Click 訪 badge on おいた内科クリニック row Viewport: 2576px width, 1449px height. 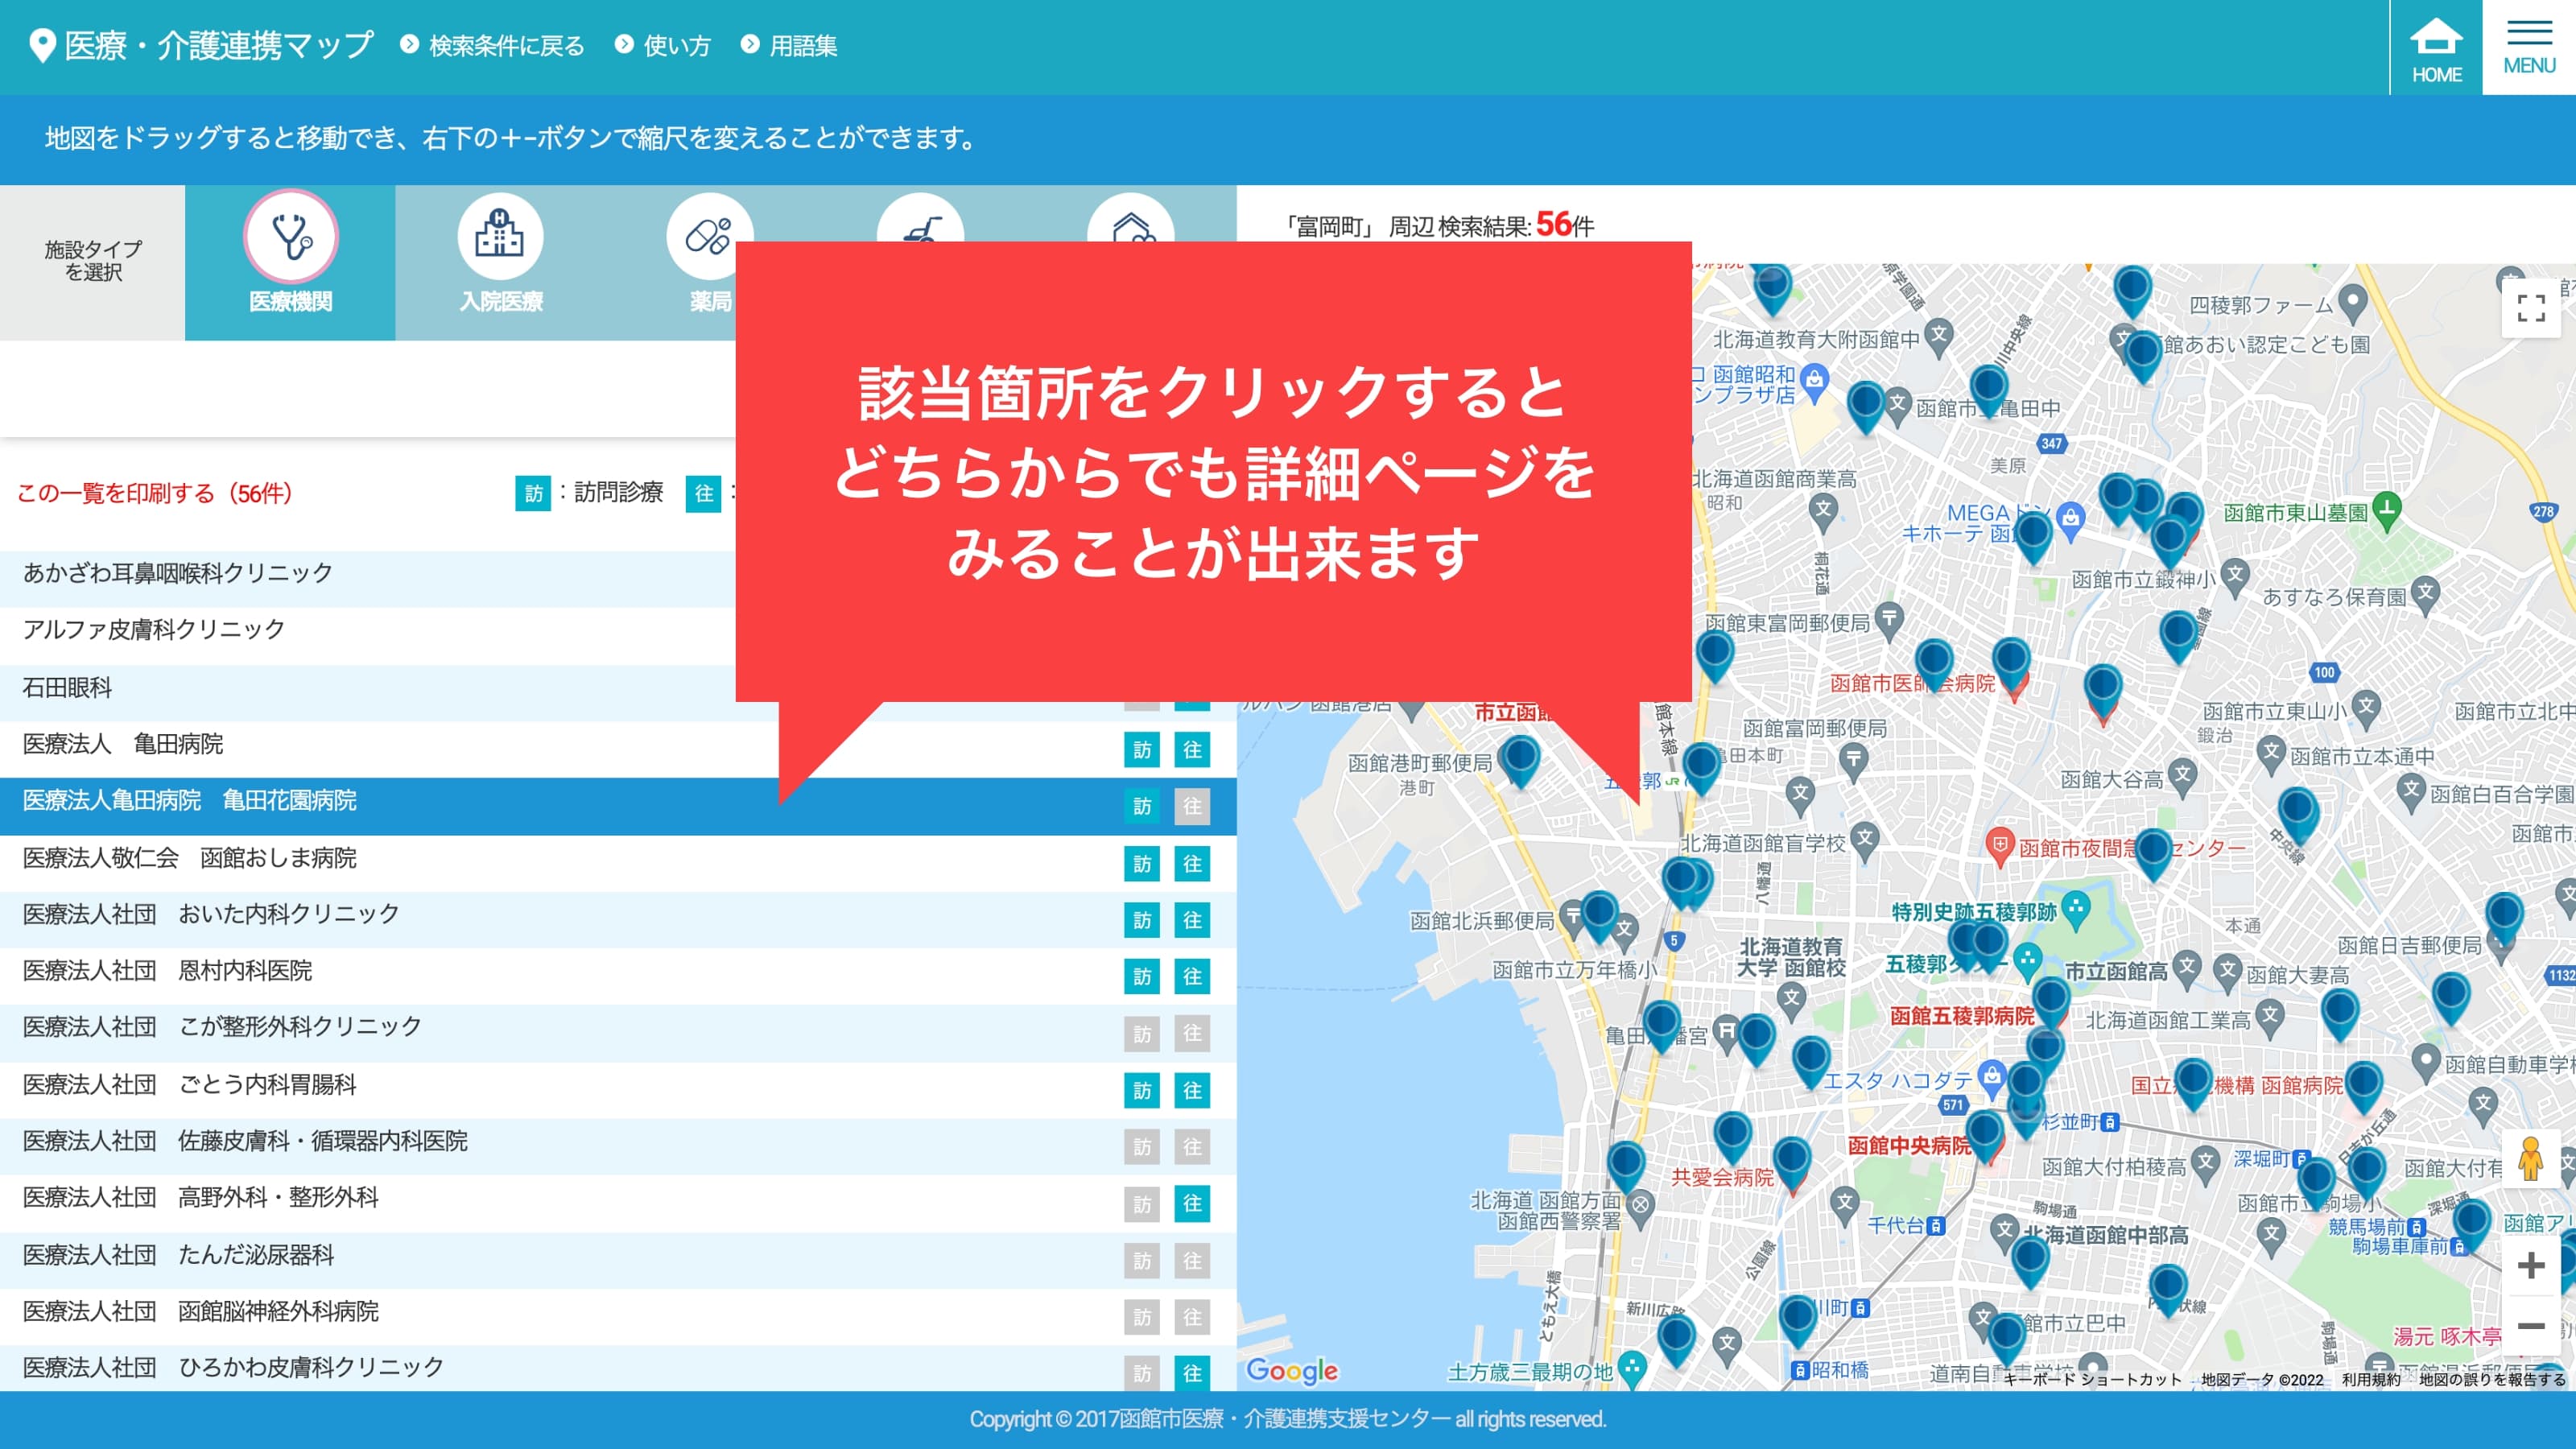pos(1142,920)
